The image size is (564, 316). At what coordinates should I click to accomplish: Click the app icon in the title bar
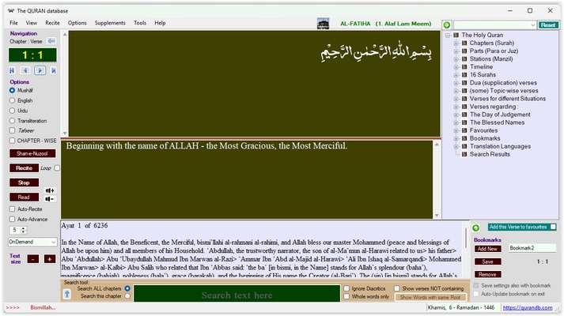pyautogui.click(x=11, y=11)
